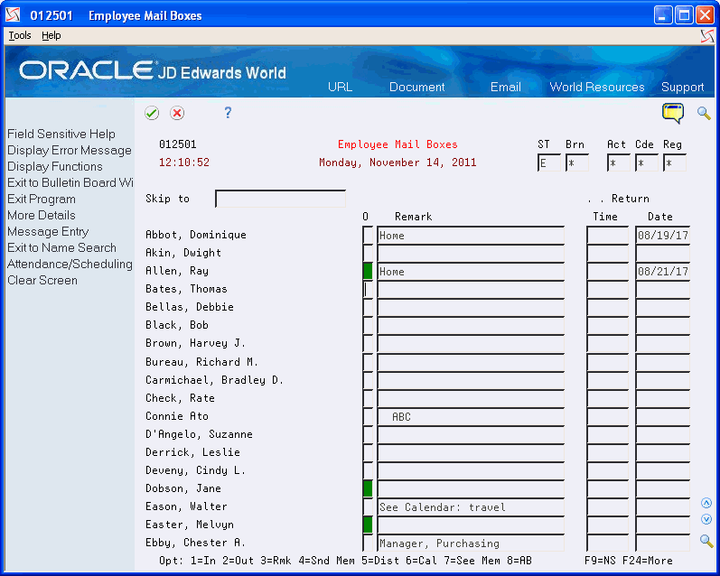Click the scroll down arrow icon
Viewport: 720px width, 576px height.
coord(706,519)
